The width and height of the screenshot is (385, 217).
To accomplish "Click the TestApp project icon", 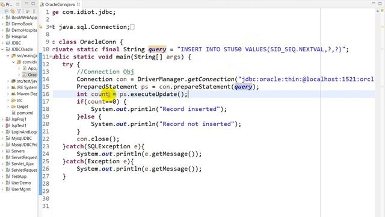I will (x=8, y=177).
